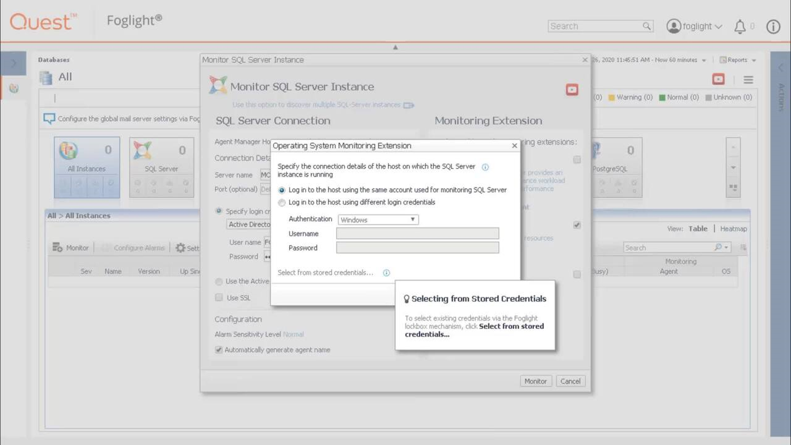Click the Server name input field
The image size is (791, 445).
[265, 175]
